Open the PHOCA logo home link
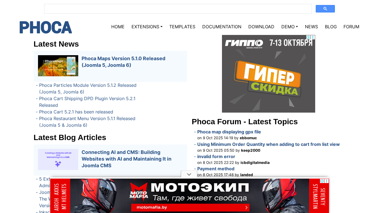Image resolution: width=379 pixels, height=213 pixels. [x=46, y=27]
